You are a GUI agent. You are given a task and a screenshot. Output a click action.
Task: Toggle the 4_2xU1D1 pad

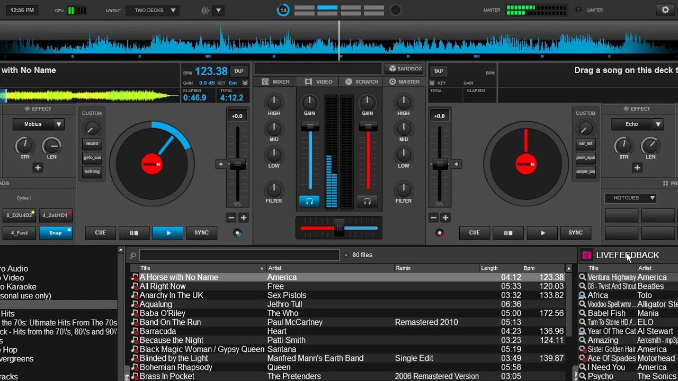pos(56,215)
